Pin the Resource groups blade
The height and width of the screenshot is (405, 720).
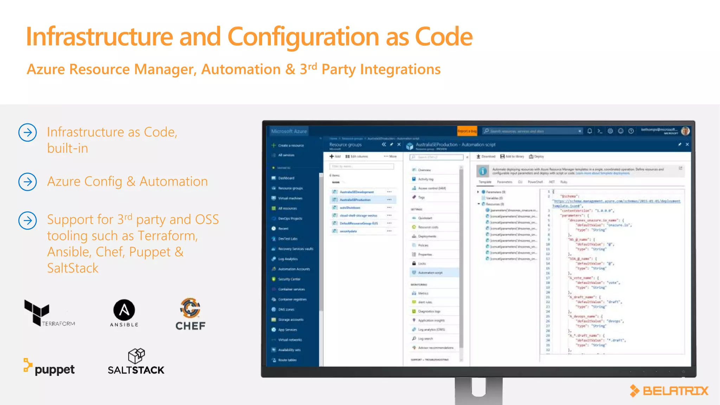coord(392,144)
